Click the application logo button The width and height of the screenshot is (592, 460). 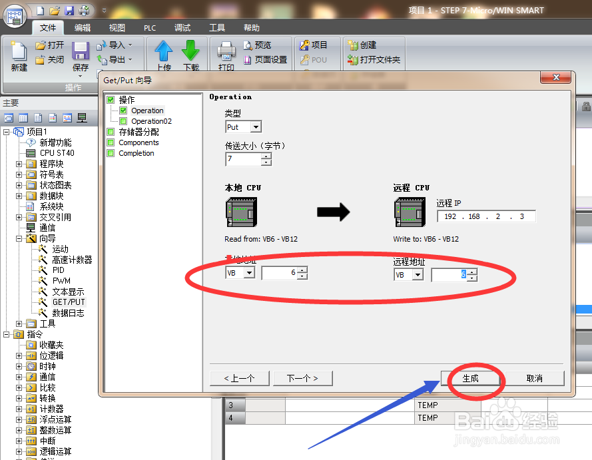click(x=15, y=16)
